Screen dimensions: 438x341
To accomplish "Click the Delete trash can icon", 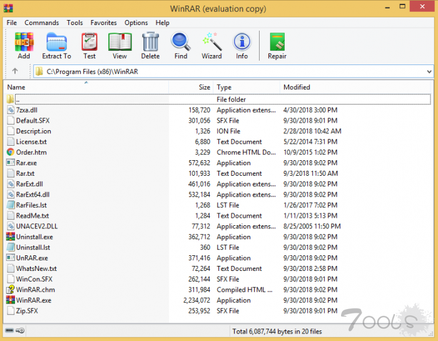I will click(150, 46).
